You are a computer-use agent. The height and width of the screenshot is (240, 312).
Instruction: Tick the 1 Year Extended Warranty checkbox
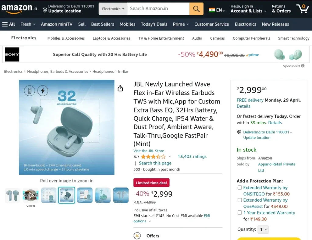tap(240, 213)
